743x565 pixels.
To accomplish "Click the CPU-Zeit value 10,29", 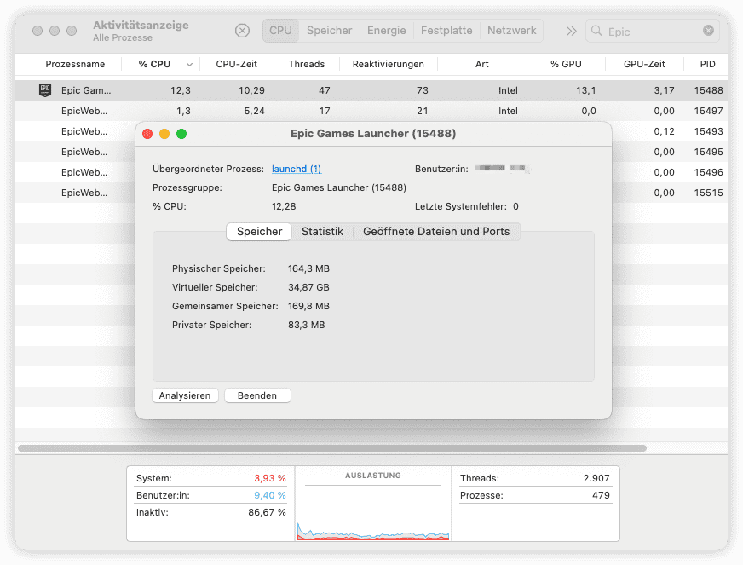I will click(251, 90).
